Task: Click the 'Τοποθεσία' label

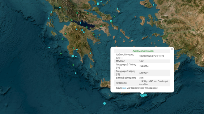Action: tap(121, 83)
